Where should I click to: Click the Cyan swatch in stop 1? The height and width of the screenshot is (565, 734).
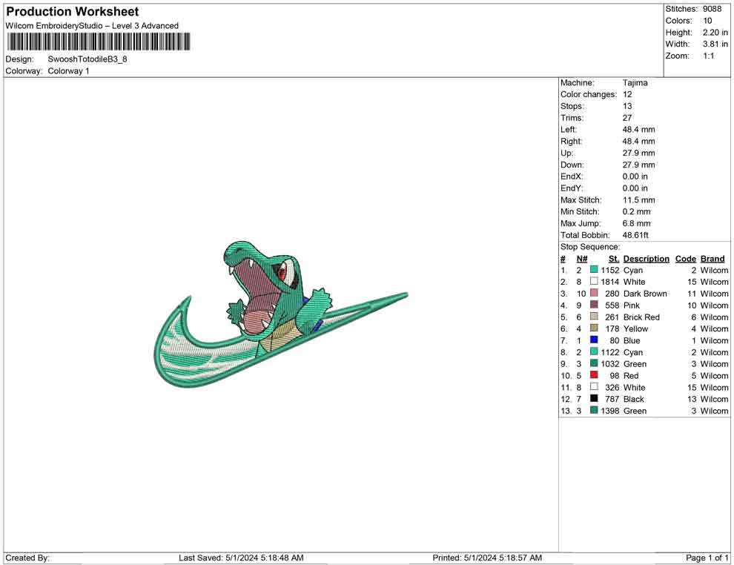(594, 270)
